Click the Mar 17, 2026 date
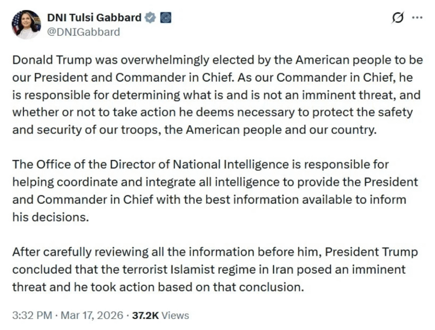Viewport: 435px width, 330px height. (91, 316)
